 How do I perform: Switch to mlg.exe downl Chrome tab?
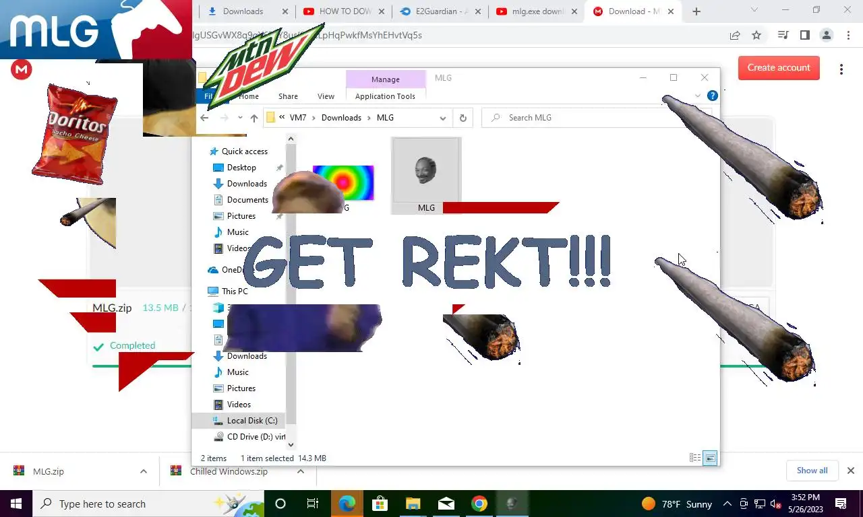pyautogui.click(x=537, y=11)
